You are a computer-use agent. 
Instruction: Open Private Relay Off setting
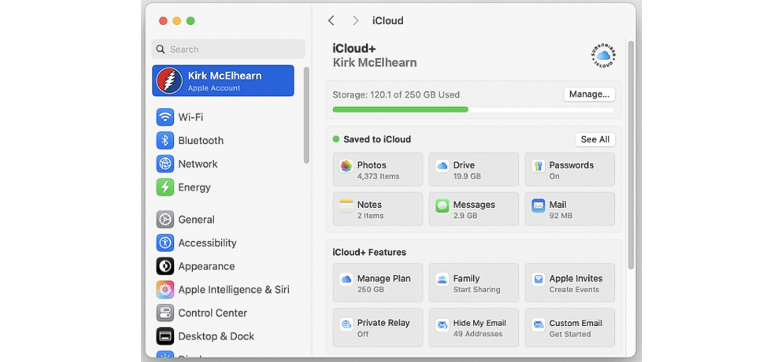tap(377, 328)
